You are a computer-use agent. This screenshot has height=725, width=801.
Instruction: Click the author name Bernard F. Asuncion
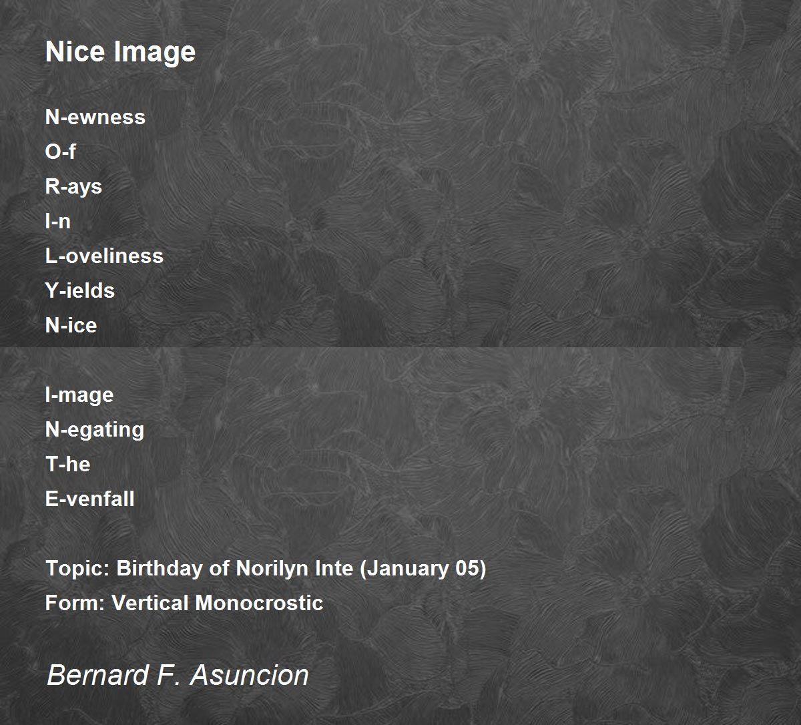point(178,675)
